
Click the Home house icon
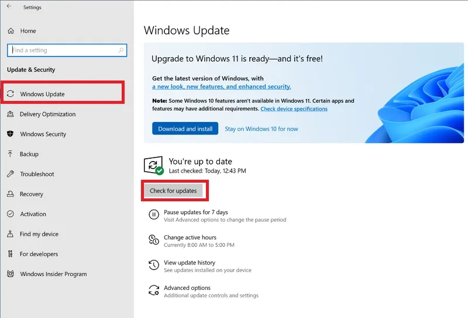coord(11,31)
